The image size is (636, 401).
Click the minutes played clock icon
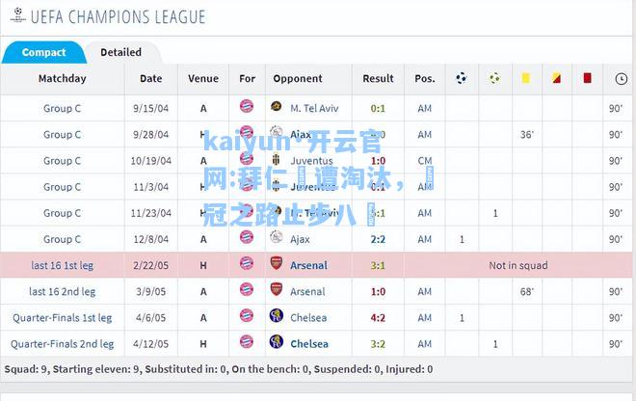(621, 79)
